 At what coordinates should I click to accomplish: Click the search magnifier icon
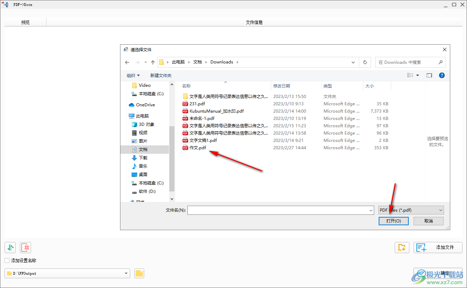pyautogui.click(x=440, y=62)
